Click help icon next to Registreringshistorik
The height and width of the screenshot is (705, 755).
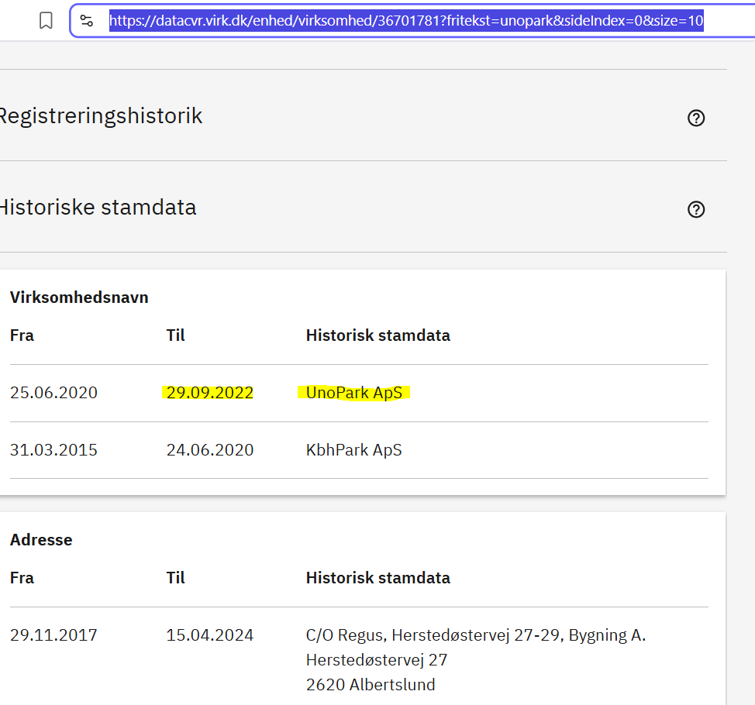696,118
